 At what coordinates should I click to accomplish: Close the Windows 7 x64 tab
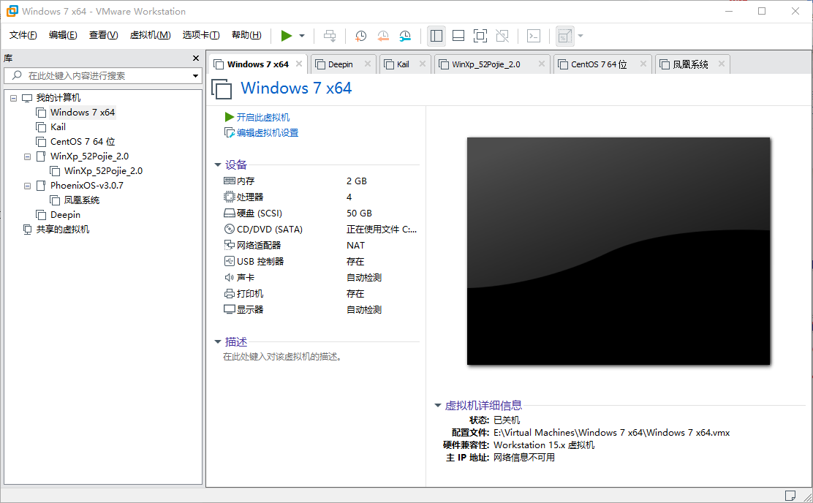point(299,64)
